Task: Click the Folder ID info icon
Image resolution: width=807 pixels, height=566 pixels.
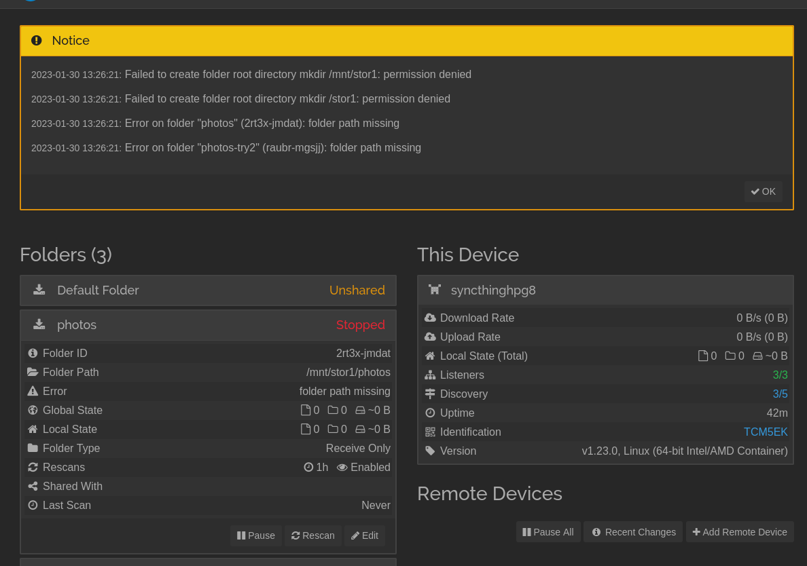Action: [33, 354]
